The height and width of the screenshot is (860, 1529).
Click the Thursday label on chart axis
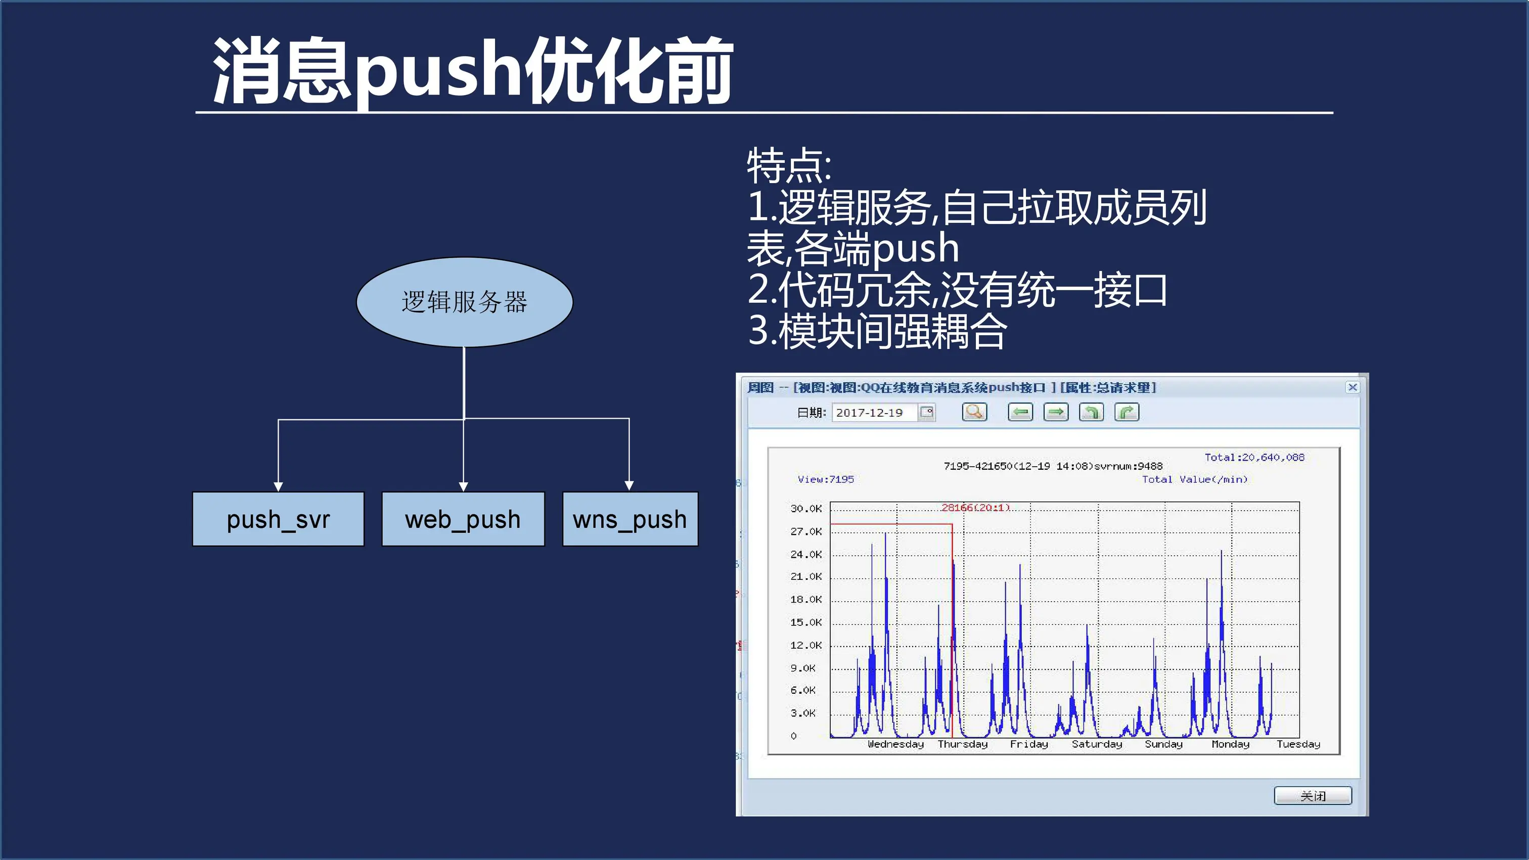(962, 744)
